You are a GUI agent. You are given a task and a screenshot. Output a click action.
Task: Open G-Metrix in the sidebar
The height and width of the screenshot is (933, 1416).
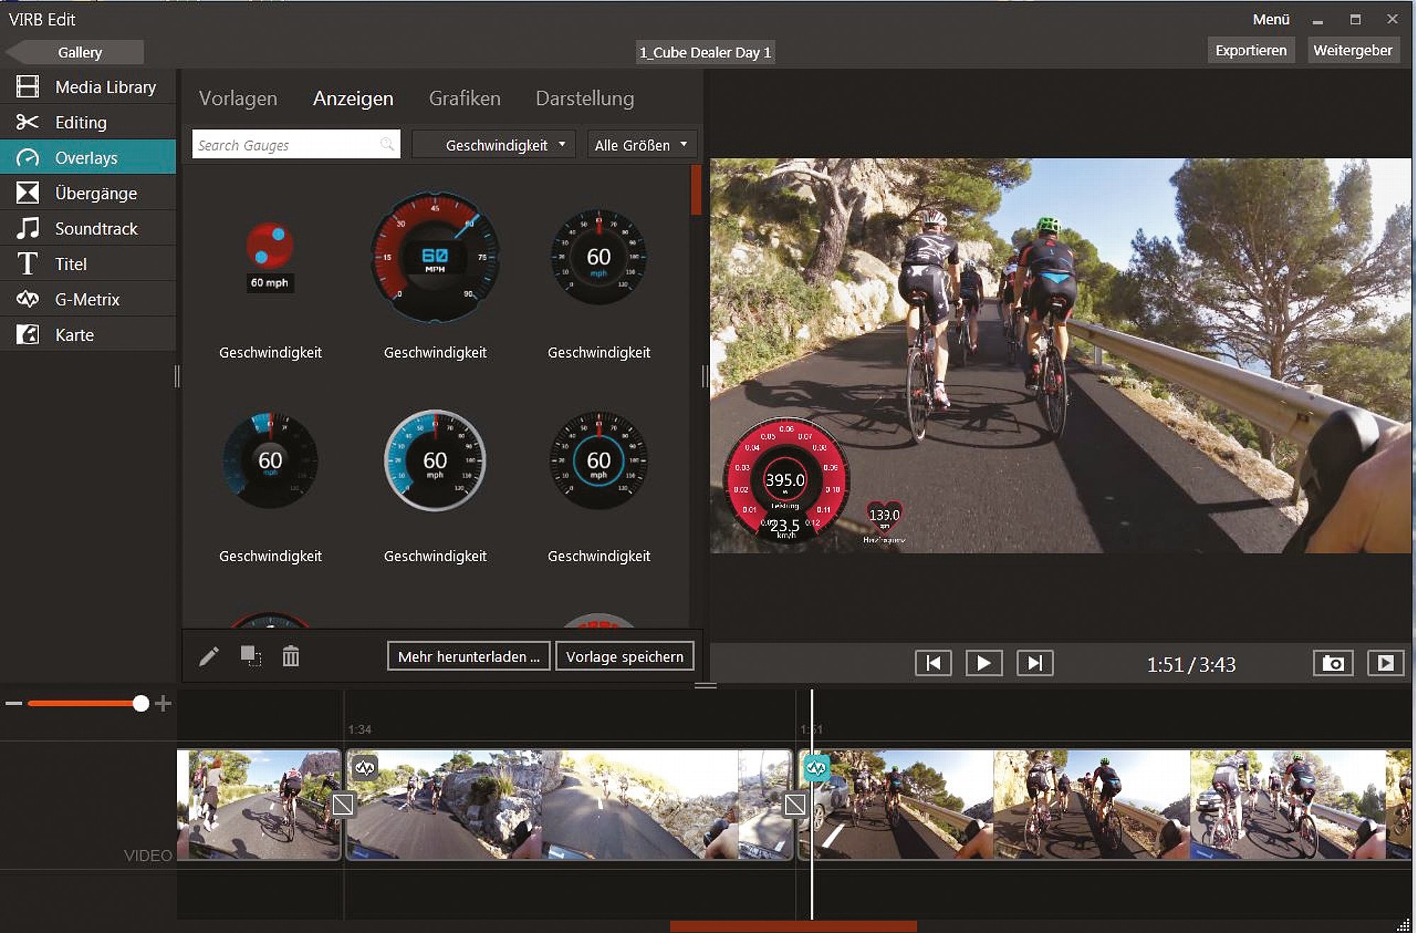[87, 300]
